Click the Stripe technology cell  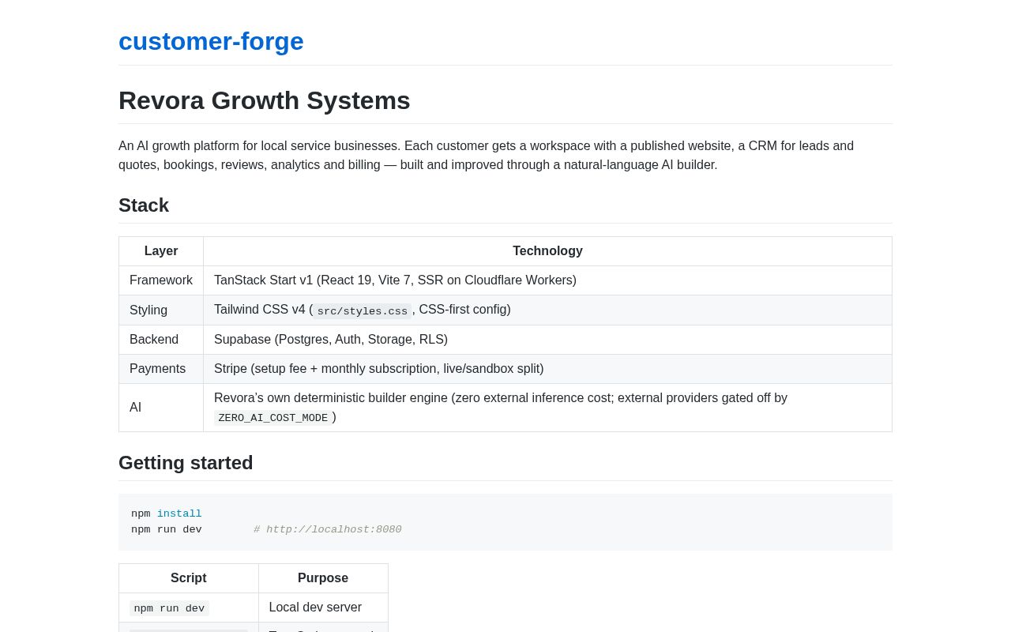coord(547,369)
